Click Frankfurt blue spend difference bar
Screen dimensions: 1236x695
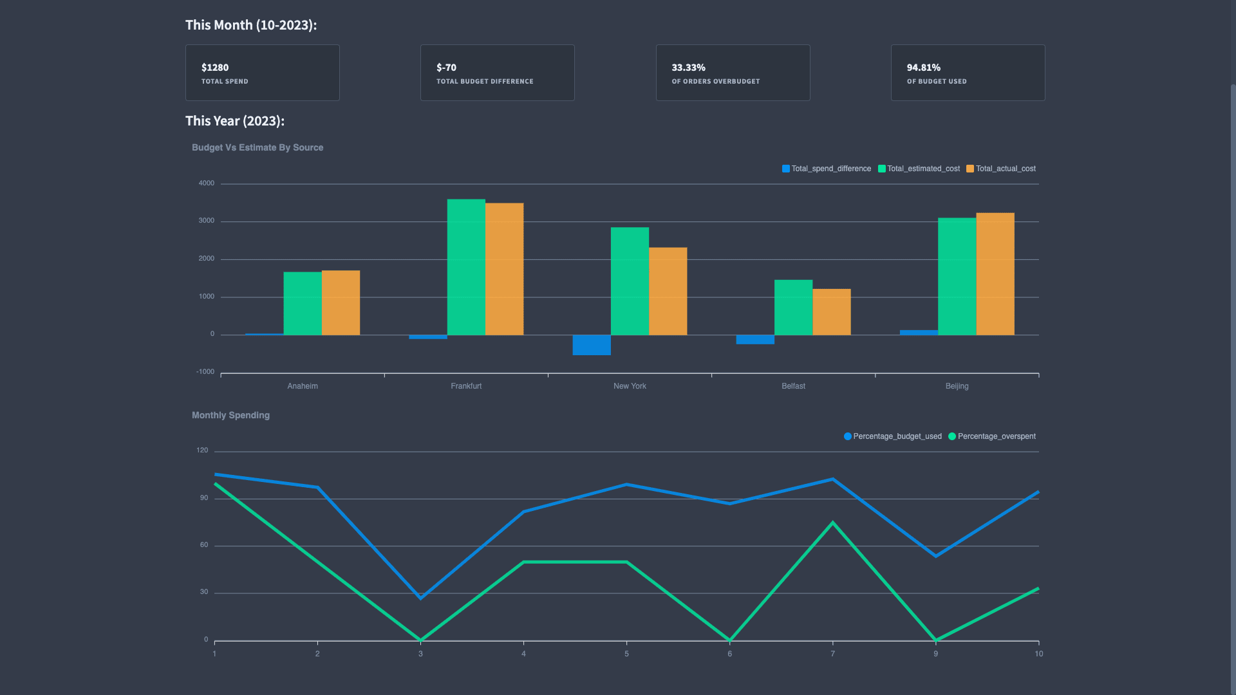(x=428, y=337)
